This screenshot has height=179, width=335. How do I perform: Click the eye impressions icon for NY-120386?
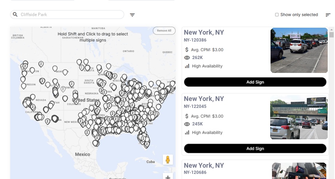click(187, 58)
